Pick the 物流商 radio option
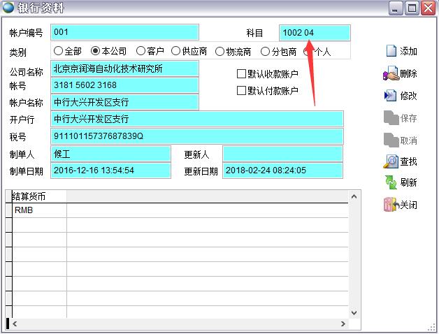 (220, 51)
